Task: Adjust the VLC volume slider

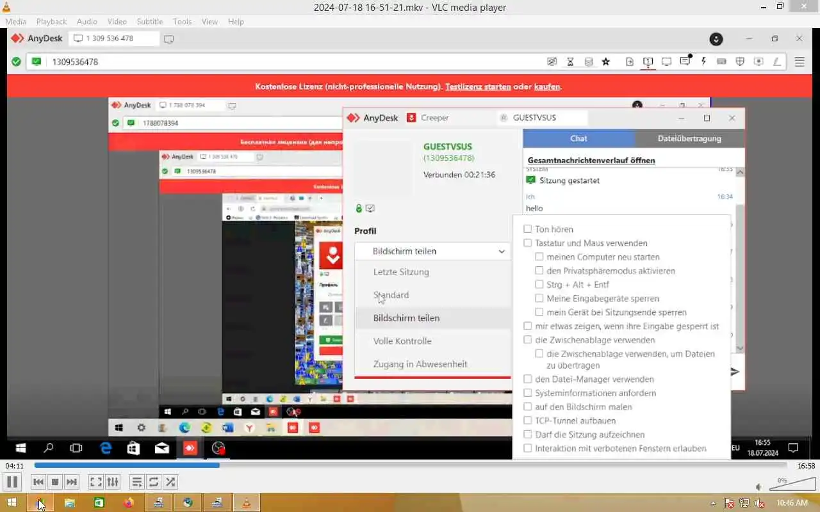Action: (792, 483)
